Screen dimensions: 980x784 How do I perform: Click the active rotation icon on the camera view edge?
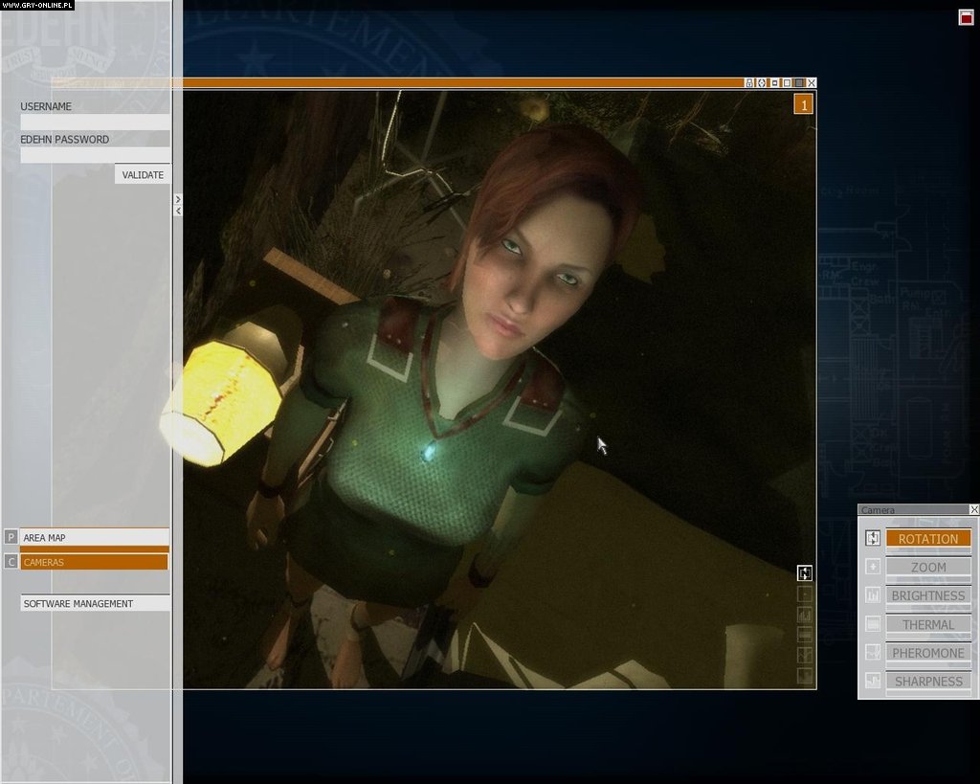pos(805,573)
